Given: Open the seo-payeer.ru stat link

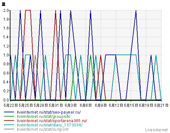Looking at the screenshot, I should coord(49,112).
